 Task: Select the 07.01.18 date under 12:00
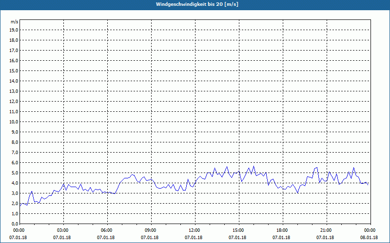pos(193,238)
